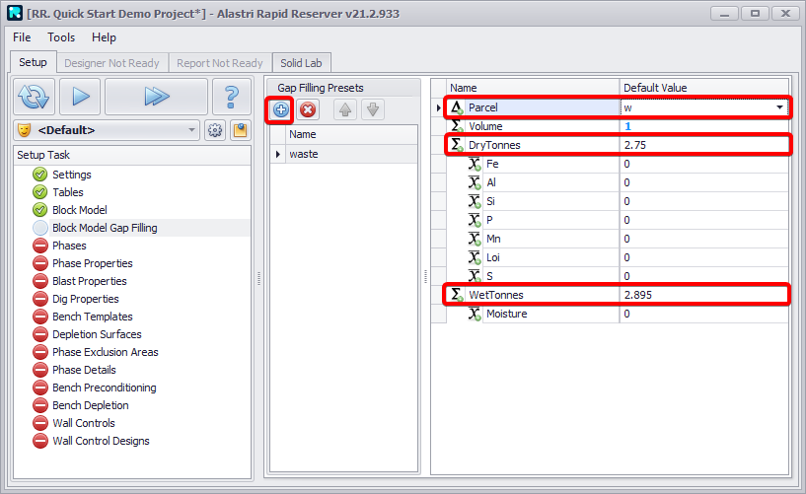Click the Setup Task column header

pyautogui.click(x=132, y=155)
